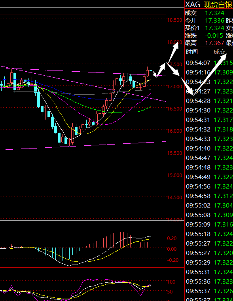This screenshot has width=233, height=301.
Task: Select the 09:54:58 trade row
Action: click(209, 196)
